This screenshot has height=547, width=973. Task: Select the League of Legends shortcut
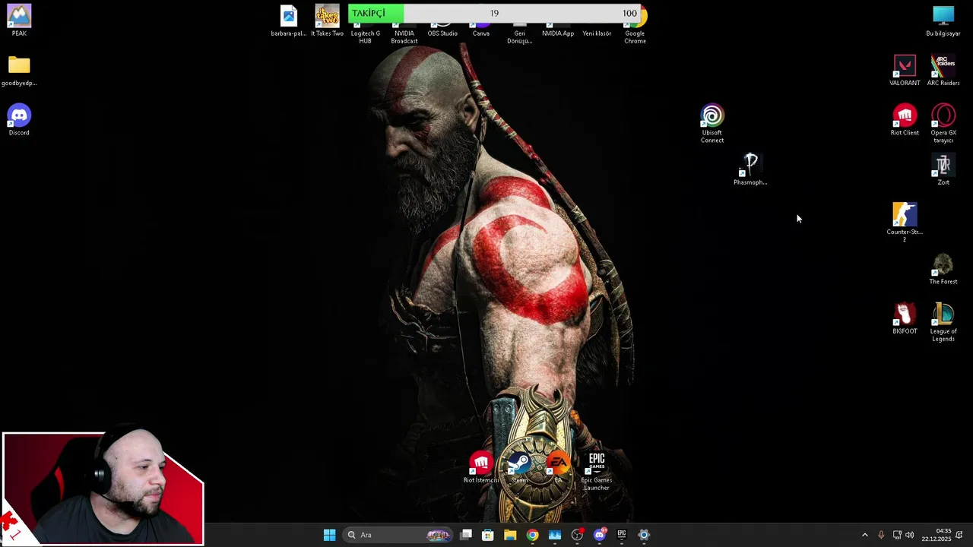point(943,322)
